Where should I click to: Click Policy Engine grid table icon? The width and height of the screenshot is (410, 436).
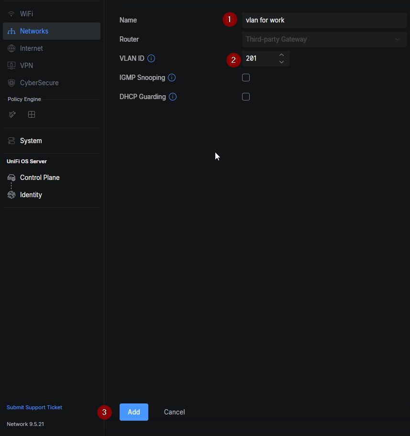tap(32, 114)
